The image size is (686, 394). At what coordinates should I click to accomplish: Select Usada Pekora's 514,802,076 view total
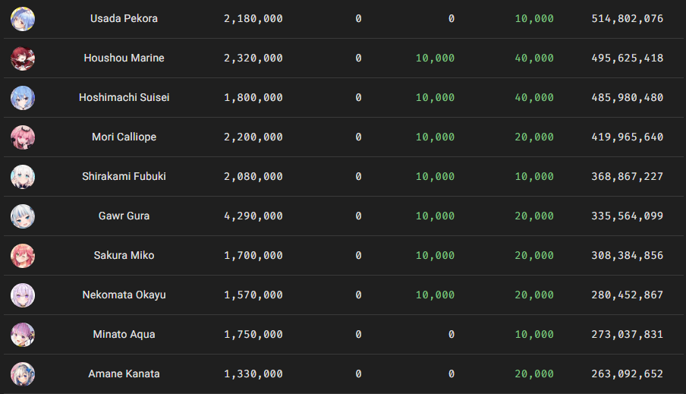[628, 18]
